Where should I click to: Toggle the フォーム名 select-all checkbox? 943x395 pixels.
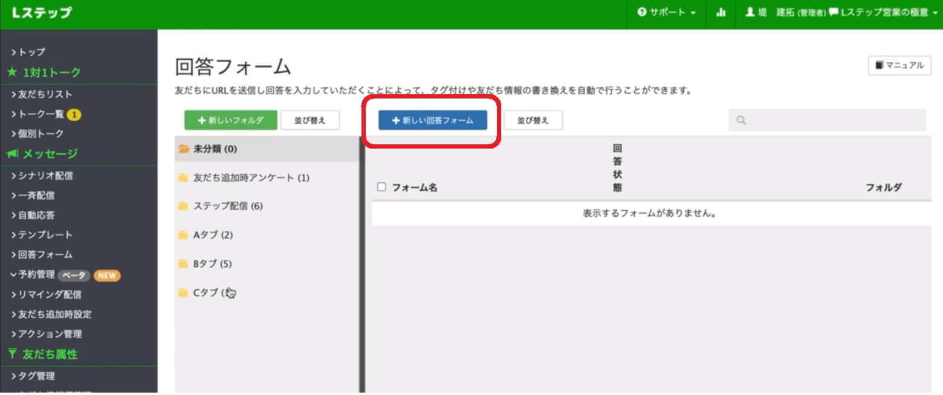tap(381, 187)
